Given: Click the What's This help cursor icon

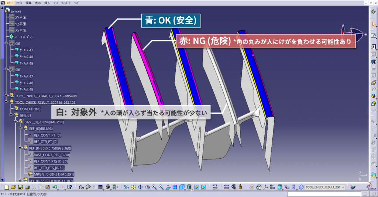Looking at the screenshot, I should pyautogui.click(x=69, y=187).
